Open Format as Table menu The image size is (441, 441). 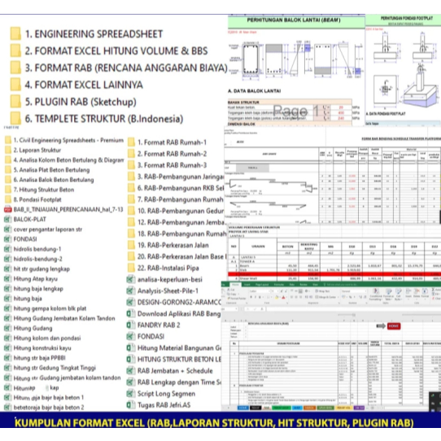coord(388,295)
